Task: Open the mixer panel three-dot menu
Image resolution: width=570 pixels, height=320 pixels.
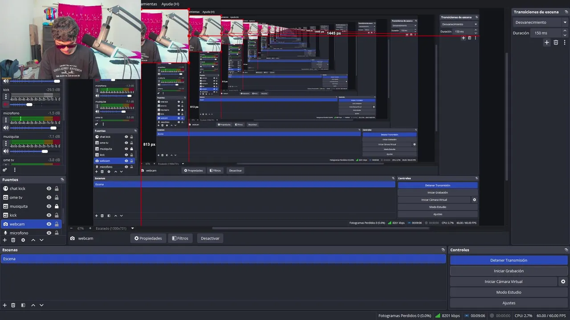Action: (x=15, y=170)
